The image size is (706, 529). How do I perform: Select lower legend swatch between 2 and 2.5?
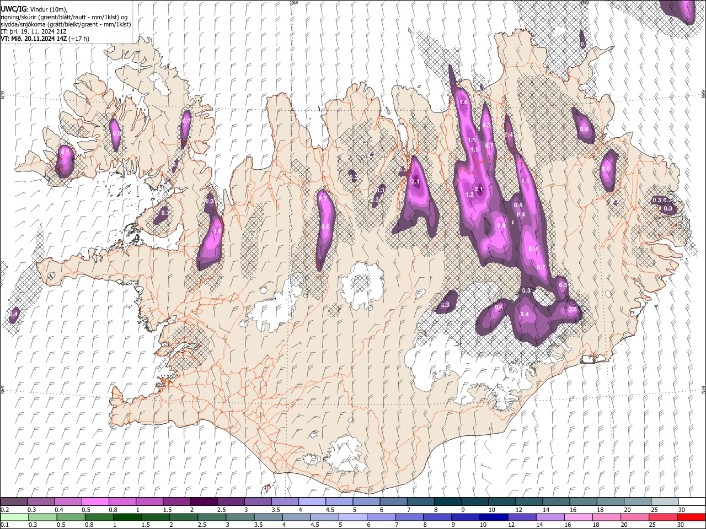click(184, 517)
